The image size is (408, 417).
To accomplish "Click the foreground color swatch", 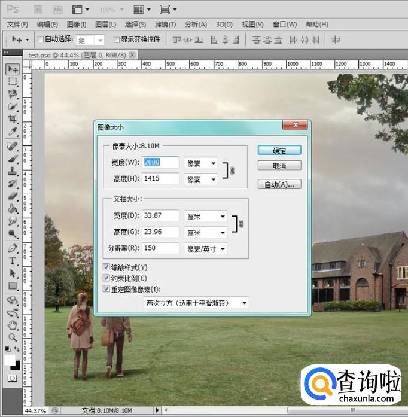I will click(10, 360).
